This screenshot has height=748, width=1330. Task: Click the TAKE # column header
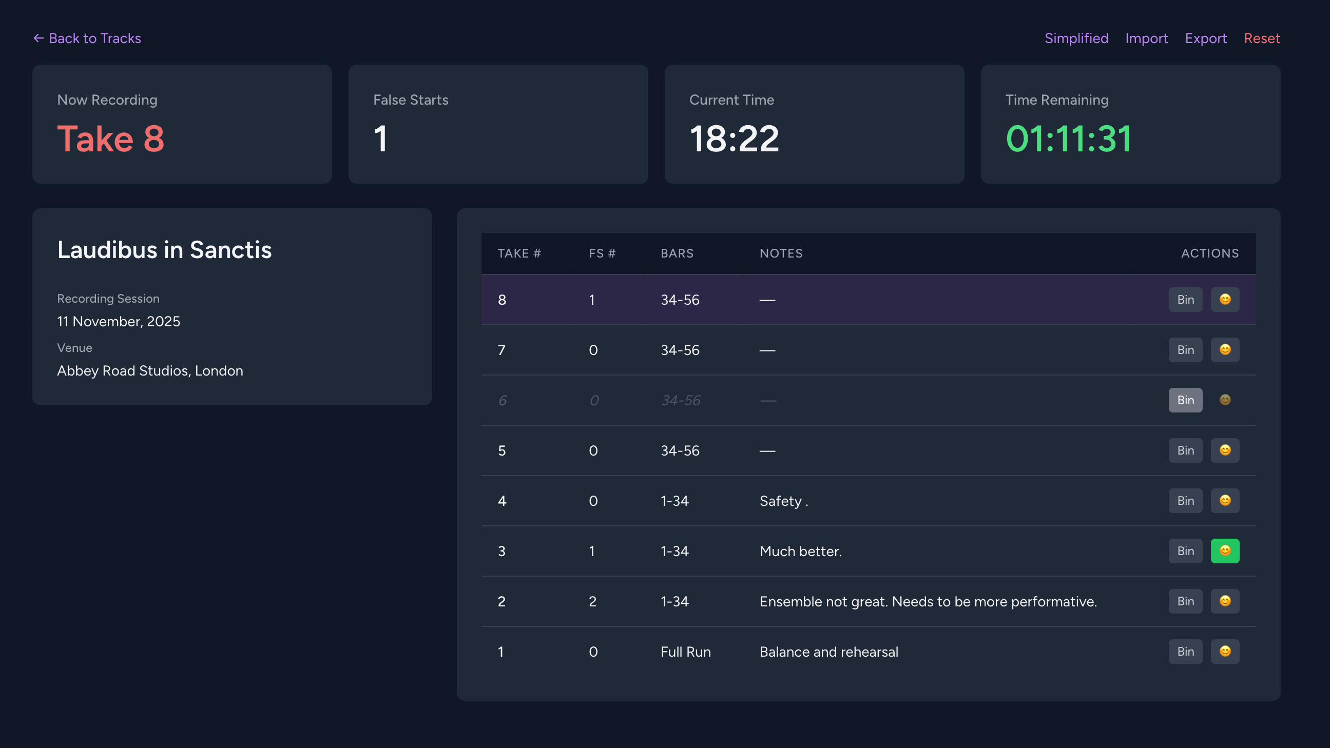[x=519, y=253]
